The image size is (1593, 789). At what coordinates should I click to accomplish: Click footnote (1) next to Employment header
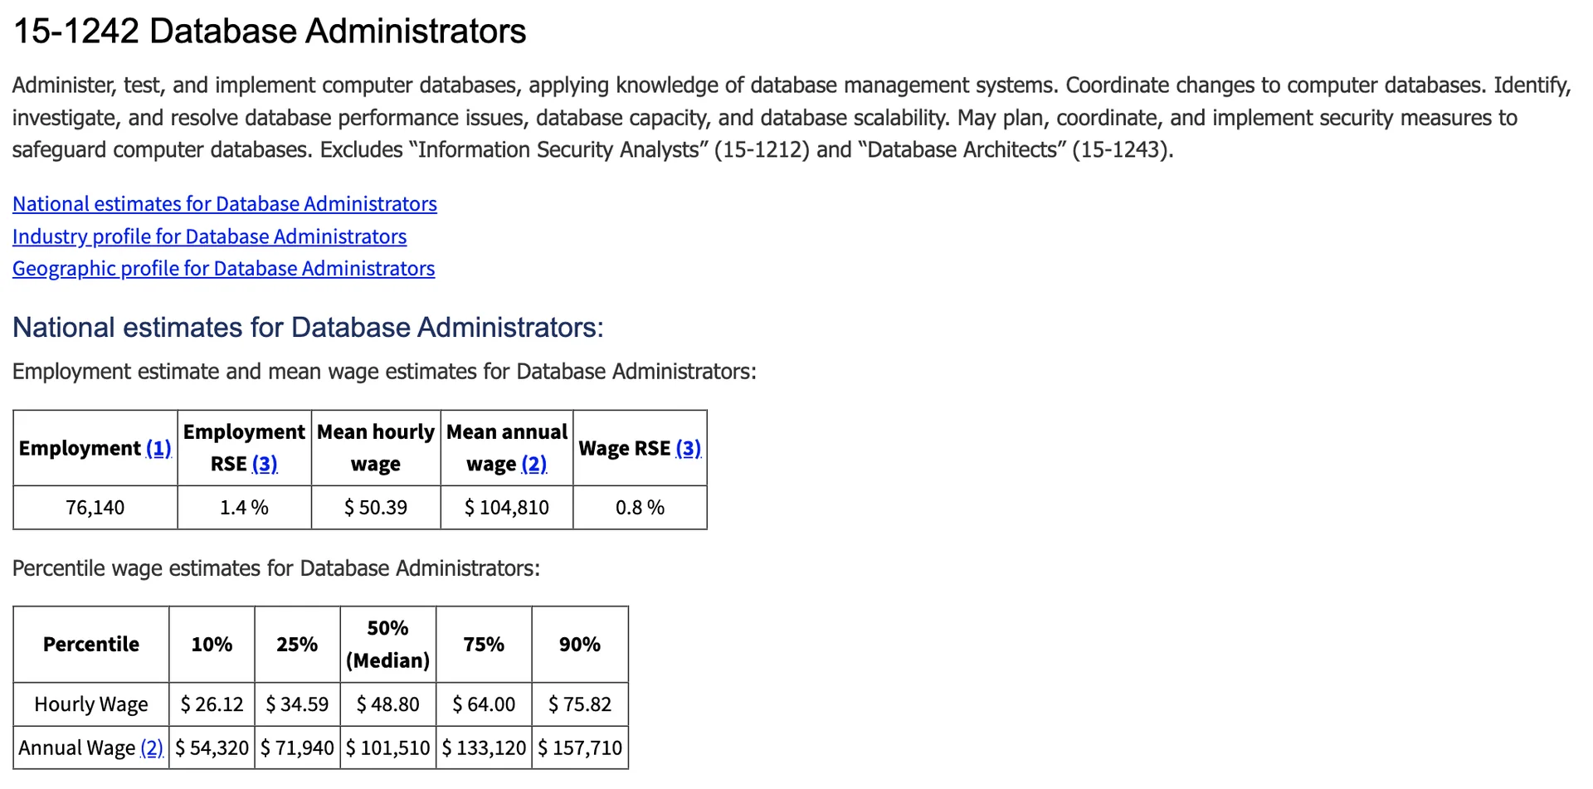point(158,448)
